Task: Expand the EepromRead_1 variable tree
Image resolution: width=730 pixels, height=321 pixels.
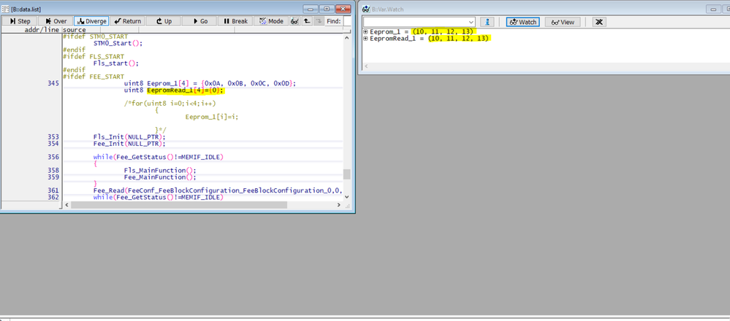Action: click(x=366, y=39)
